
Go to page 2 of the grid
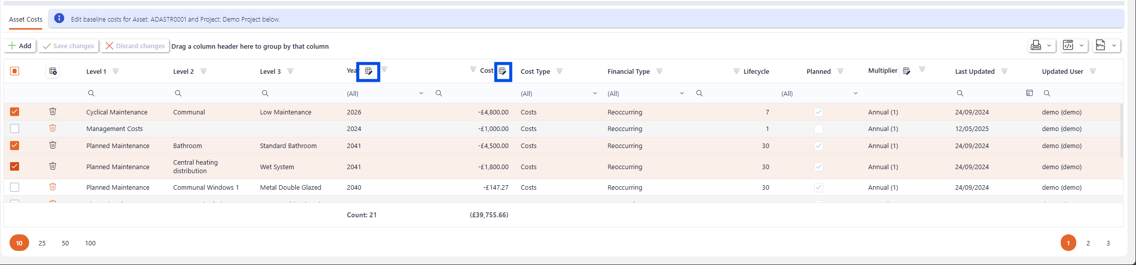click(x=1088, y=243)
